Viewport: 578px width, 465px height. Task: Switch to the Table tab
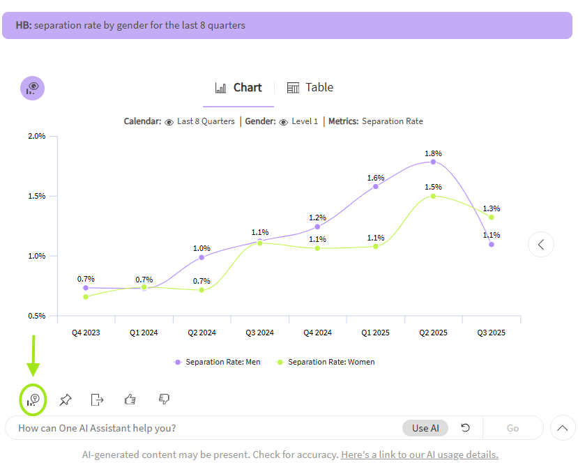pyautogui.click(x=319, y=88)
